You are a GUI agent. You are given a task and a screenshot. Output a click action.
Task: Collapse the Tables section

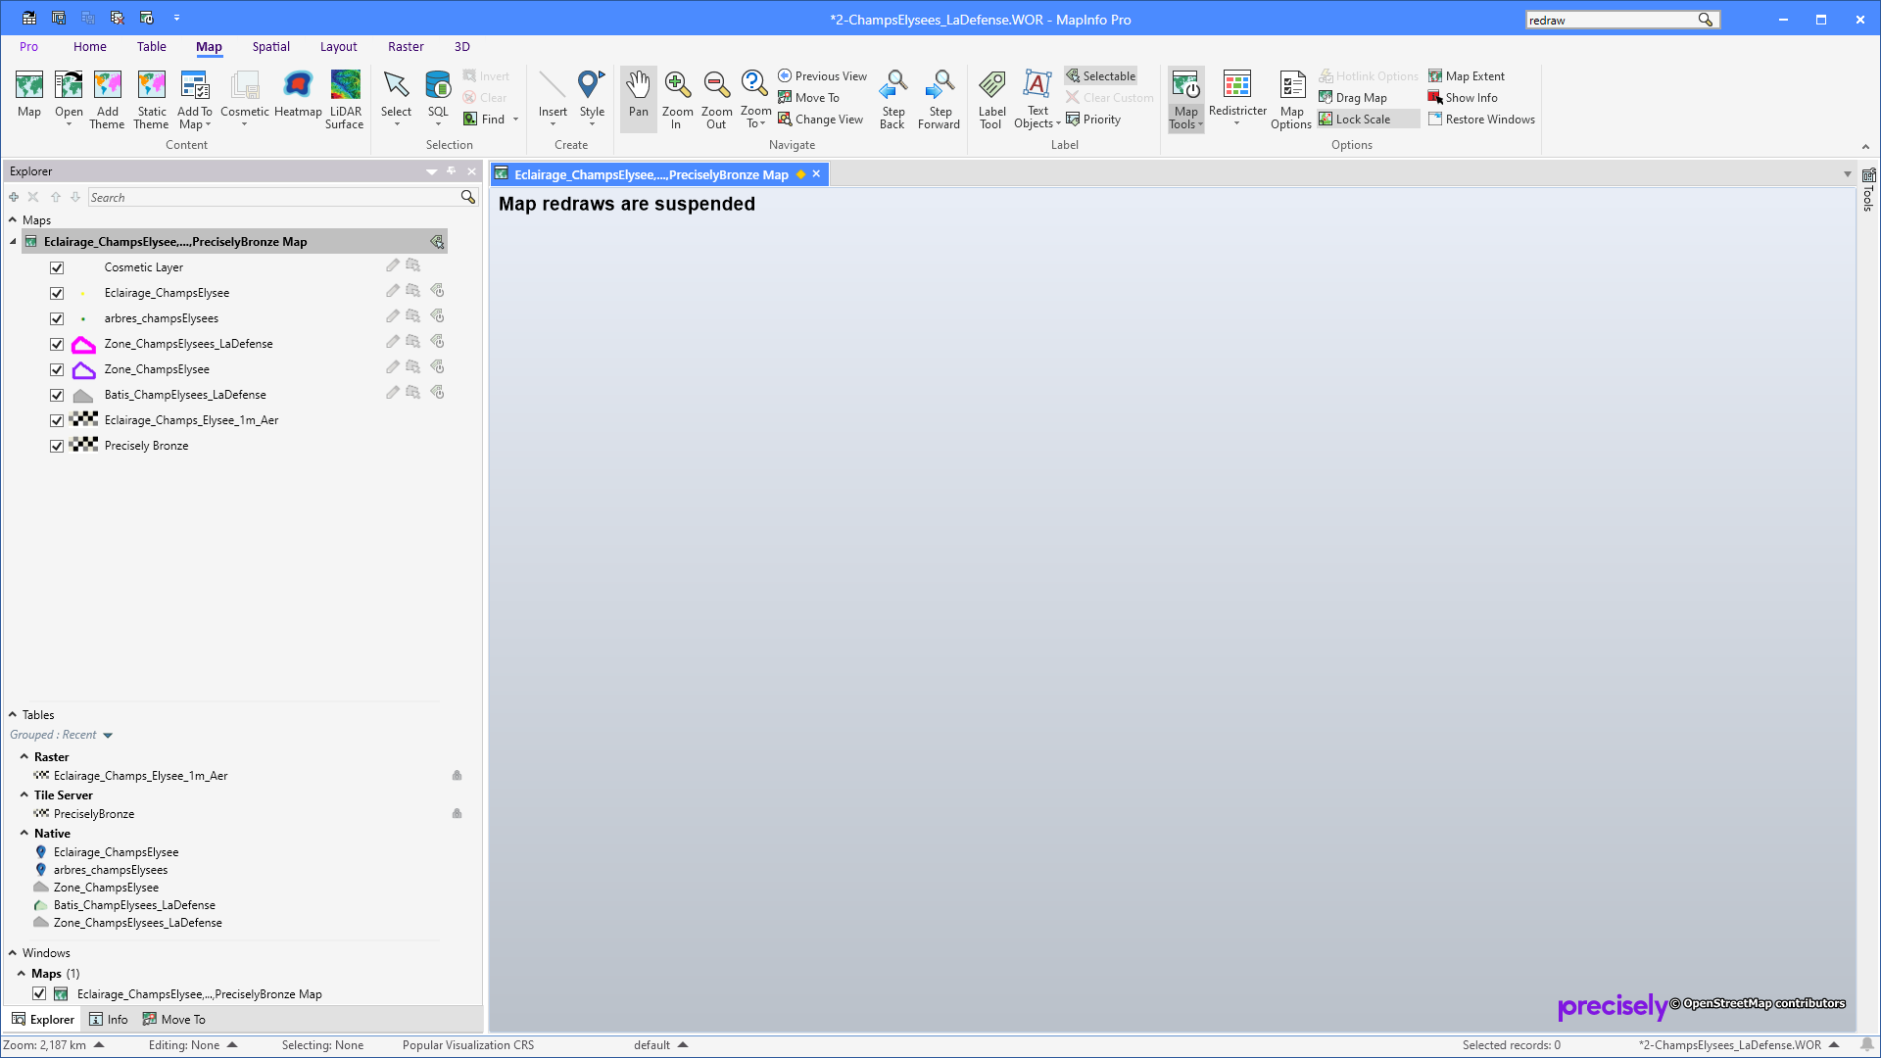13,715
